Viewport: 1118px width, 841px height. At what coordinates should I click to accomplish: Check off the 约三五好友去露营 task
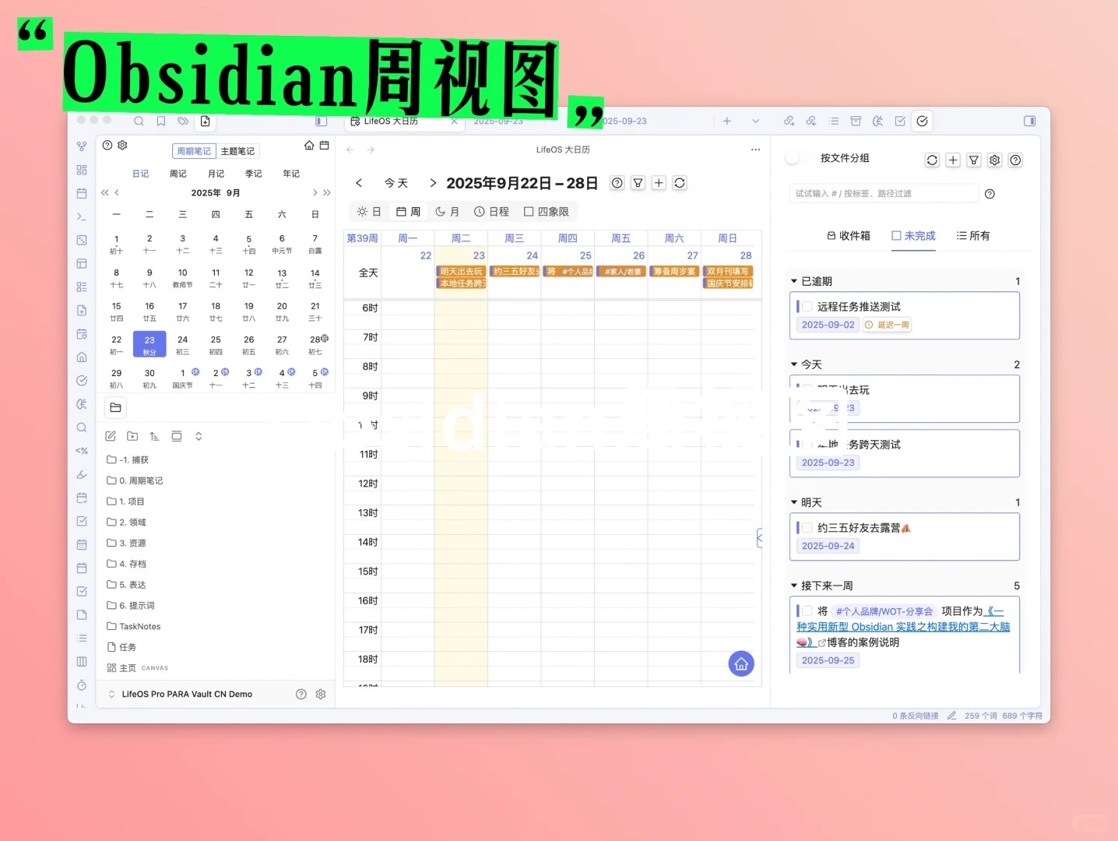(x=807, y=528)
